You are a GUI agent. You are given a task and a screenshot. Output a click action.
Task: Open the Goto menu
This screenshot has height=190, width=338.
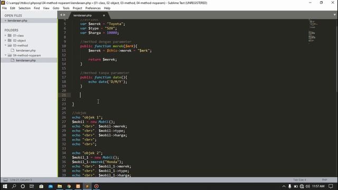[56, 8]
